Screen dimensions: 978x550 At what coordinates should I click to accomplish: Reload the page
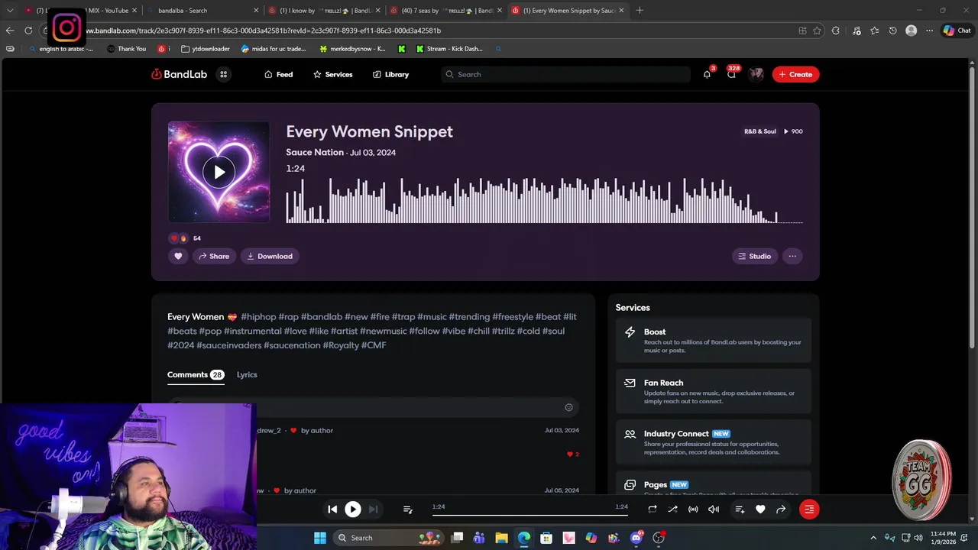pos(28,31)
